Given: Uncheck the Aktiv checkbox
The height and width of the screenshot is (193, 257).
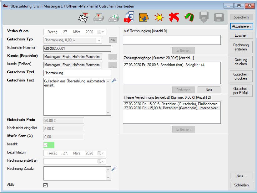Looking at the screenshot, I should (x=46, y=185).
